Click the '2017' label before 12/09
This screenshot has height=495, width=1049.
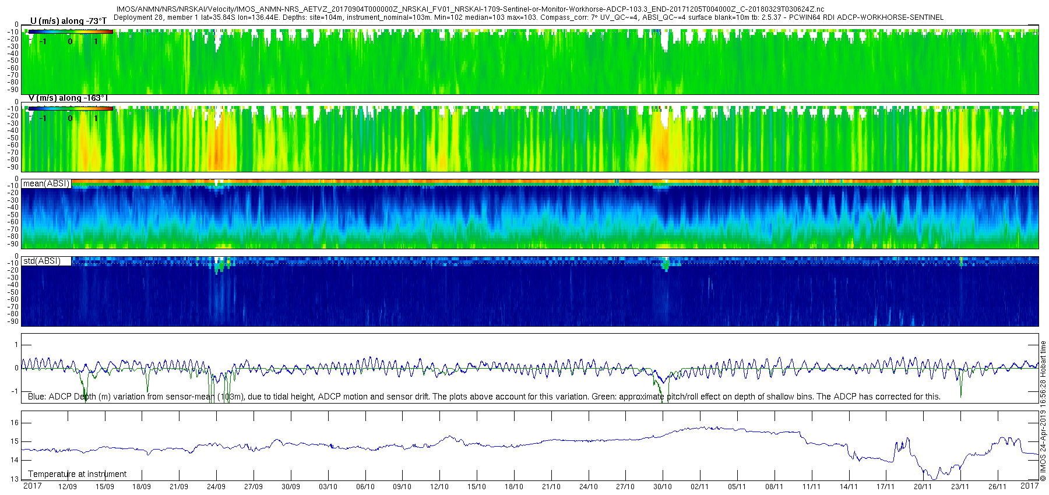click(x=32, y=486)
